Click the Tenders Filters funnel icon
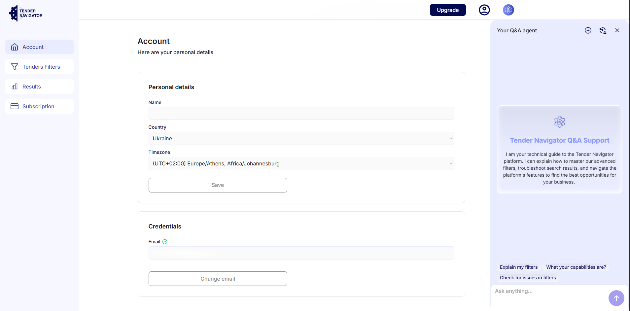Viewport: 630px width, 311px height. pos(15,67)
